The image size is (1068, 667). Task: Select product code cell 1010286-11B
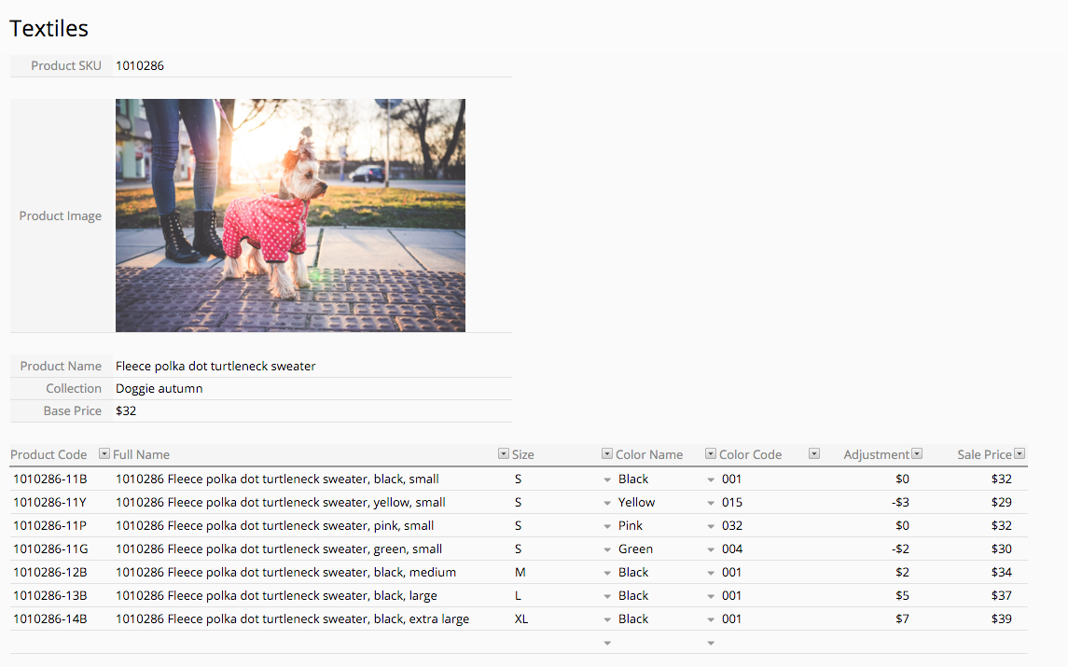50,479
